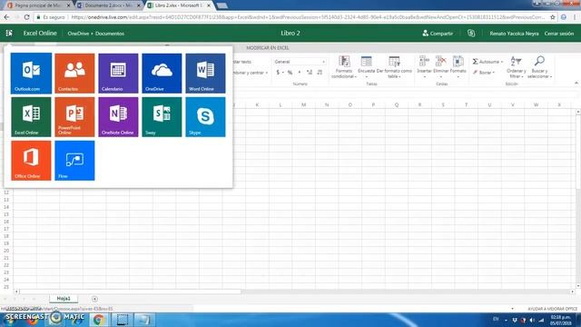The height and width of the screenshot is (327, 581).
Task: Click Cerrar sesión link
Action: (559, 34)
